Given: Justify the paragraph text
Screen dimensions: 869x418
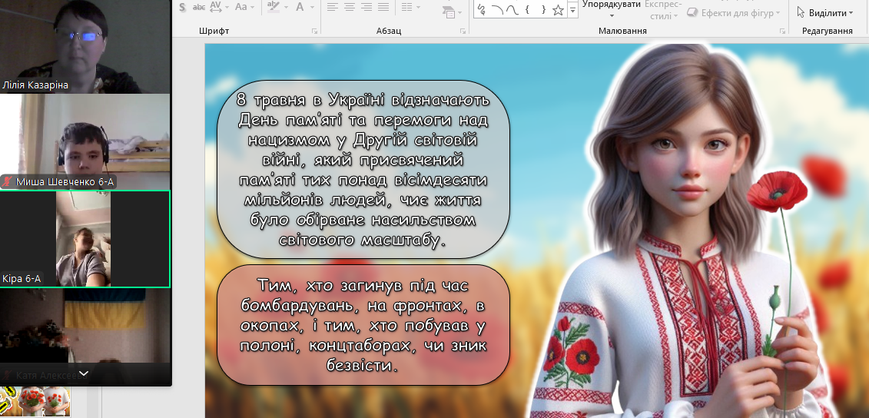Looking at the screenshot, I should (383, 7).
